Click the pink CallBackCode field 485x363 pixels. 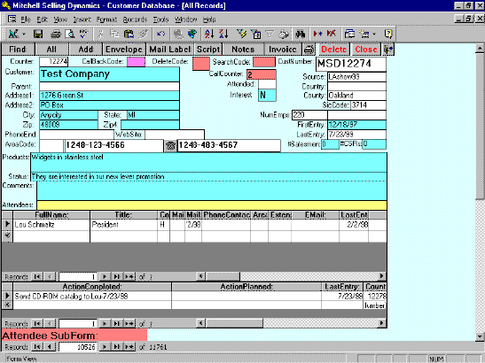pos(136,62)
